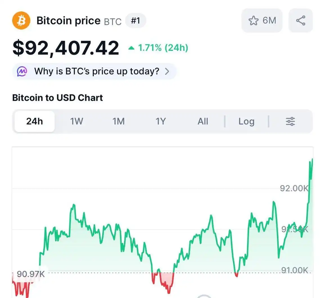
Task: Switch to the 1W chart tab
Action: (76, 121)
